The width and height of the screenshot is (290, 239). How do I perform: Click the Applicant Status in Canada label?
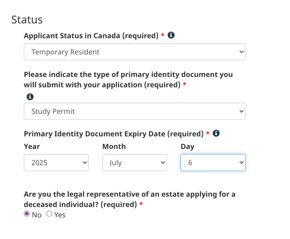point(91,36)
